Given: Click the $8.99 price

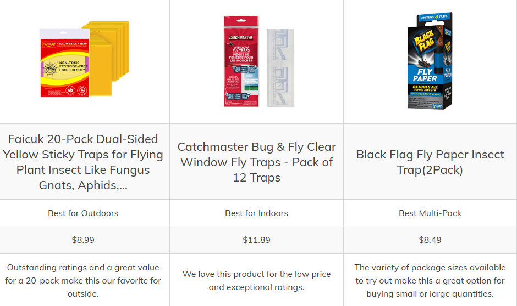Looking at the screenshot, I should pos(83,240).
